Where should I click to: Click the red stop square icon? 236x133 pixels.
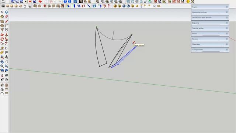point(30,1)
